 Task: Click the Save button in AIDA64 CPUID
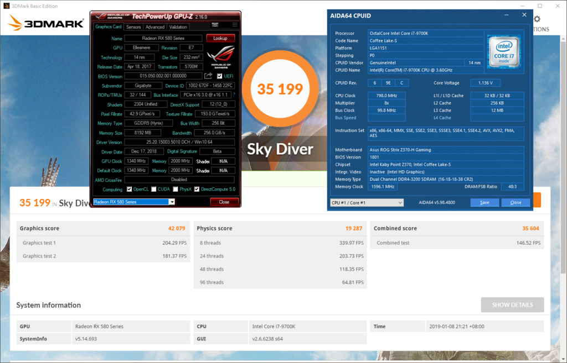click(x=484, y=202)
